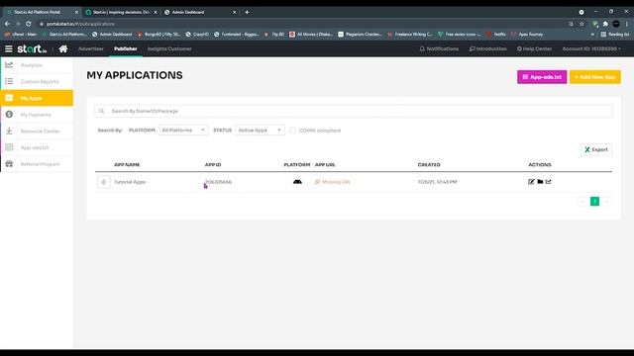Switch to the second Start.io browser tab

(121, 12)
